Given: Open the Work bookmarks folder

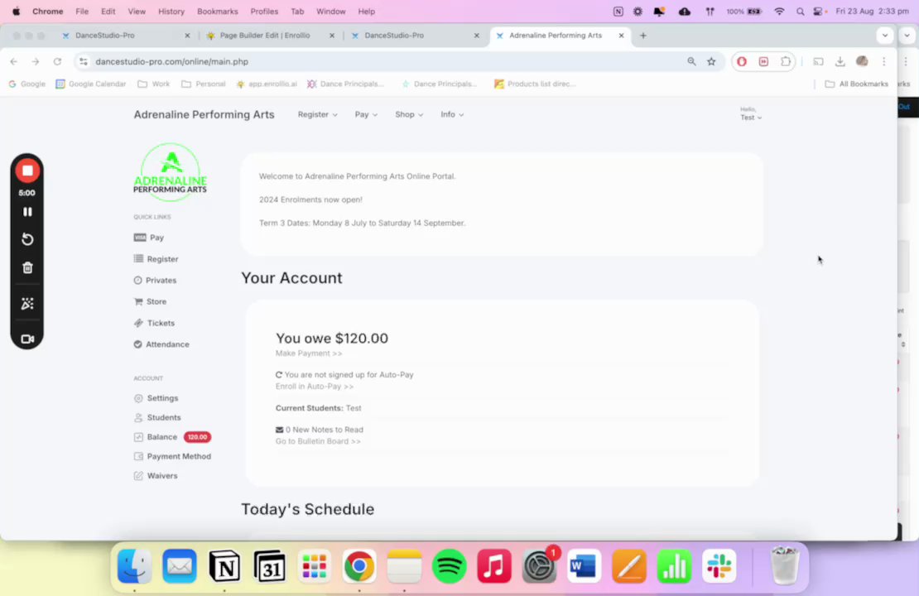Looking at the screenshot, I should coord(153,84).
